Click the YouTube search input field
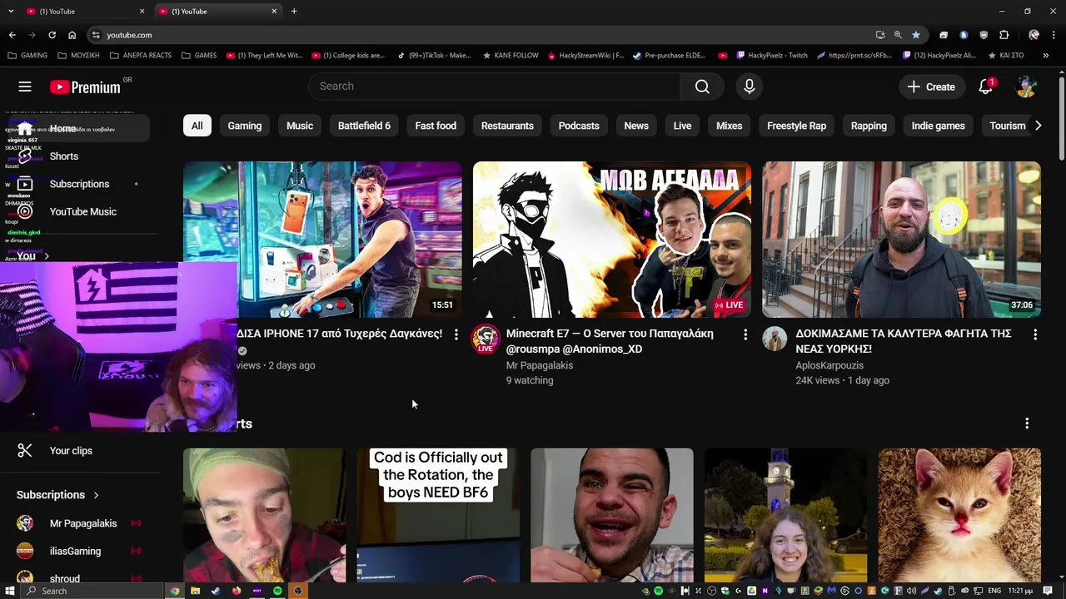 [494, 87]
